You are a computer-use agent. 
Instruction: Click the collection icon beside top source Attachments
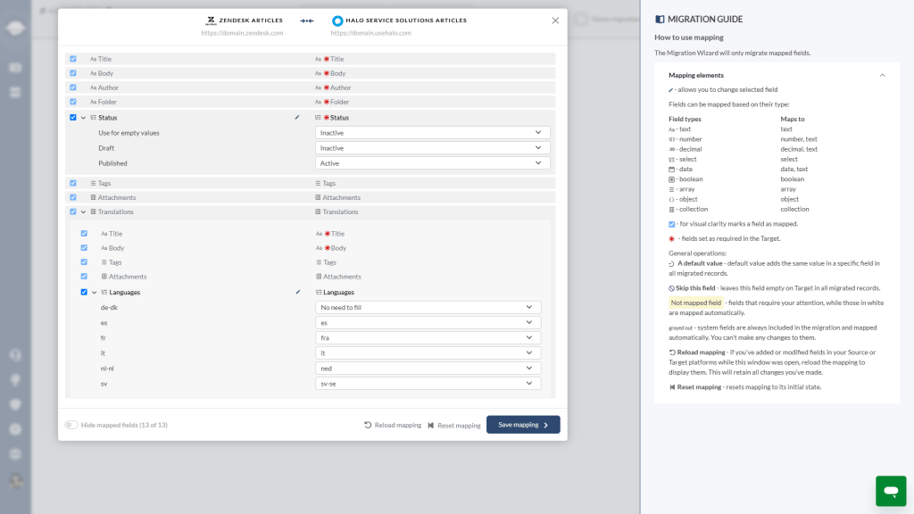[x=93, y=197]
